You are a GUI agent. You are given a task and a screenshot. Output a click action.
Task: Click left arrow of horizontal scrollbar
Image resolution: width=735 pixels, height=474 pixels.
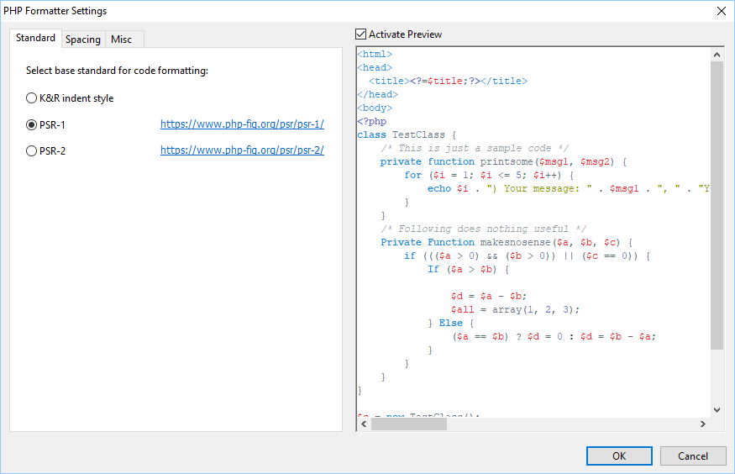(363, 424)
